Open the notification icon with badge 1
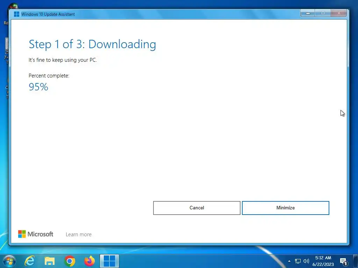The width and height of the screenshot is (358, 268). click(343, 261)
